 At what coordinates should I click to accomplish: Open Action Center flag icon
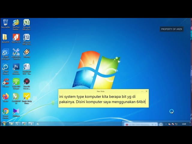tap(173, 124)
